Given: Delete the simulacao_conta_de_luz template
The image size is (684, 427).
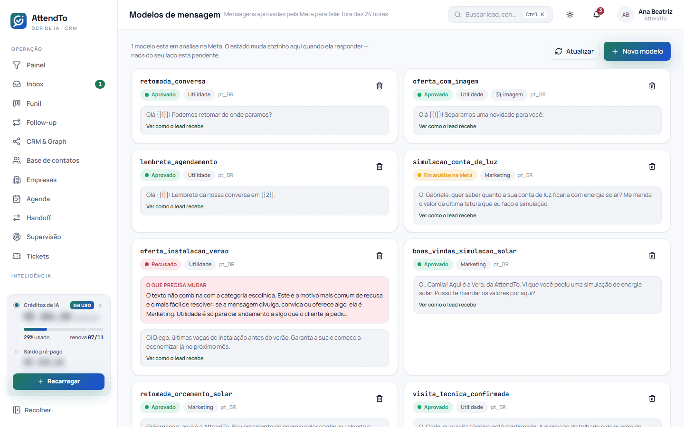Looking at the screenshot, I should coord(652,167).
